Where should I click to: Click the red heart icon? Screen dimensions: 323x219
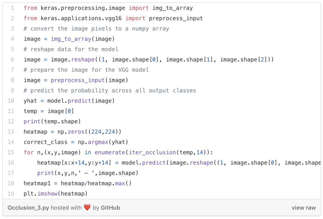tap(87, 207)
